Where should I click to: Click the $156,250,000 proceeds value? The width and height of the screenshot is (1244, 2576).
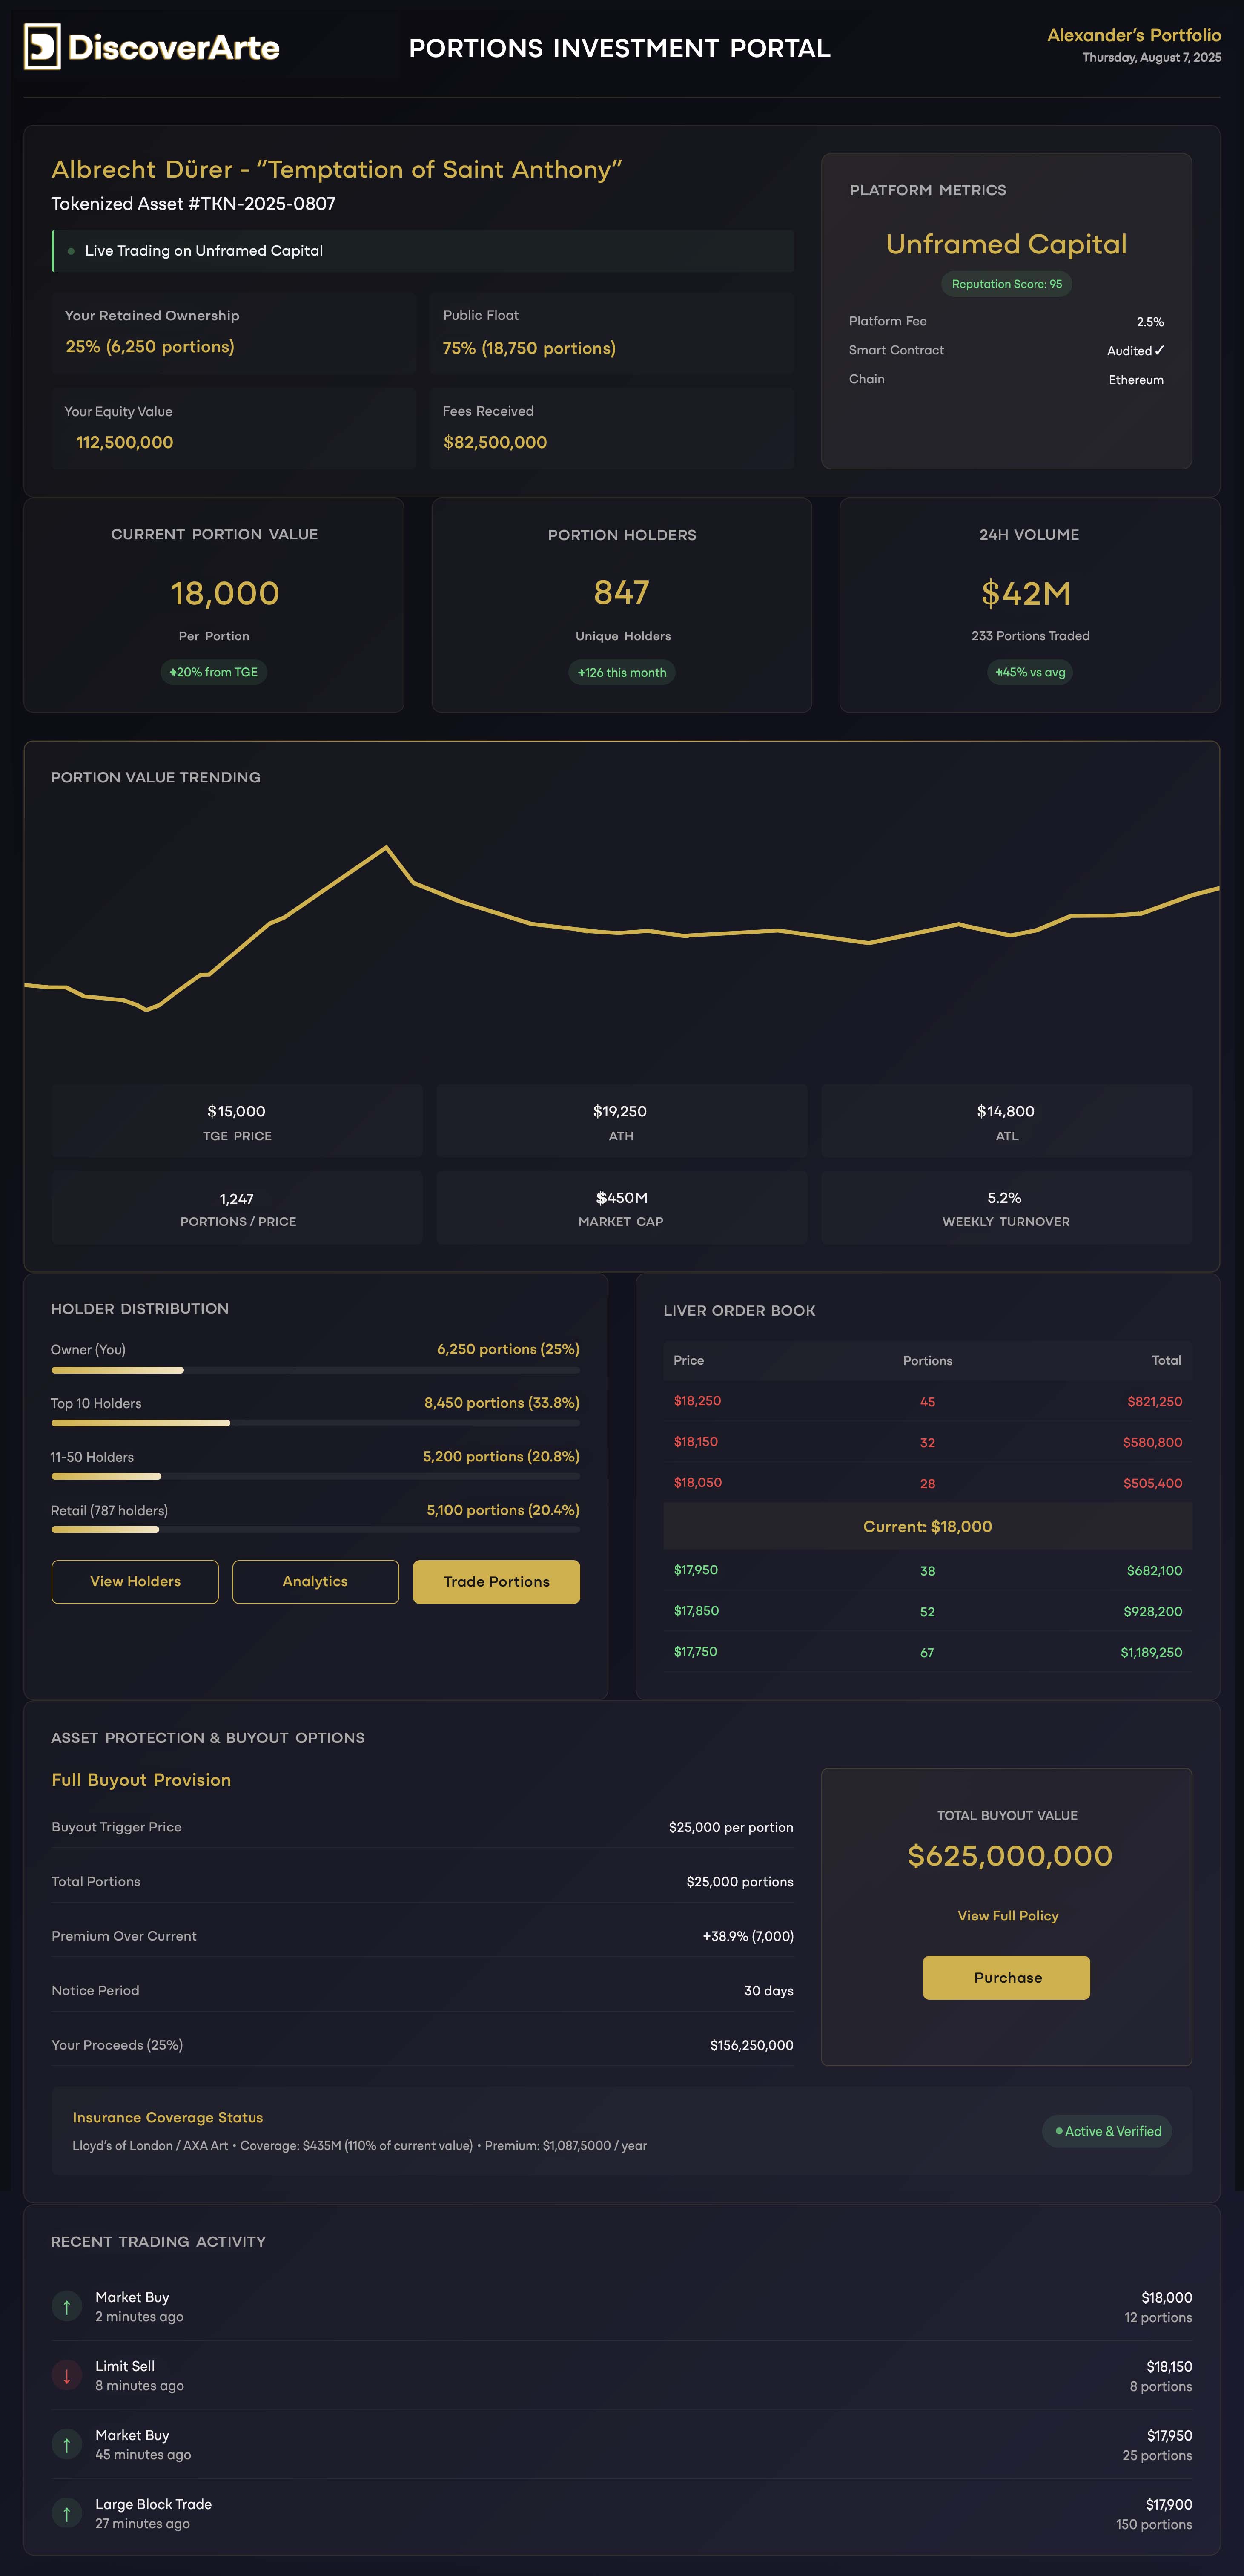pyautogui.click(x=751, y=2045)
